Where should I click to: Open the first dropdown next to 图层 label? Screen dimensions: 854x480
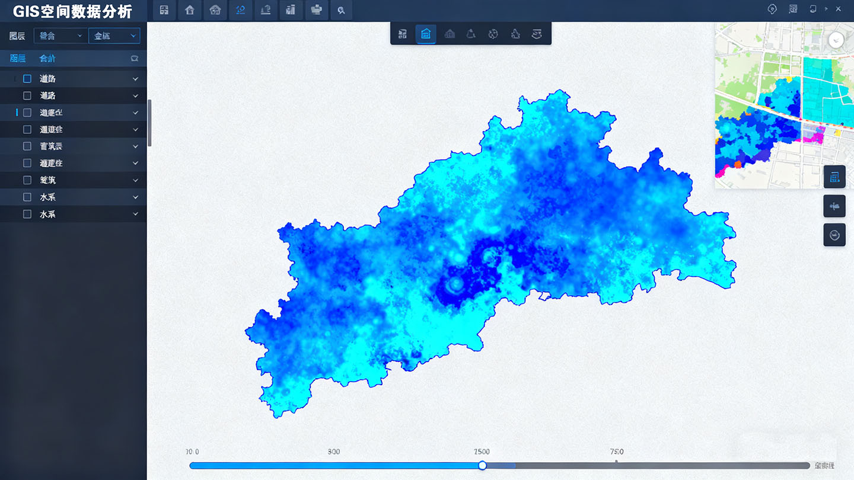click(60, 36)
